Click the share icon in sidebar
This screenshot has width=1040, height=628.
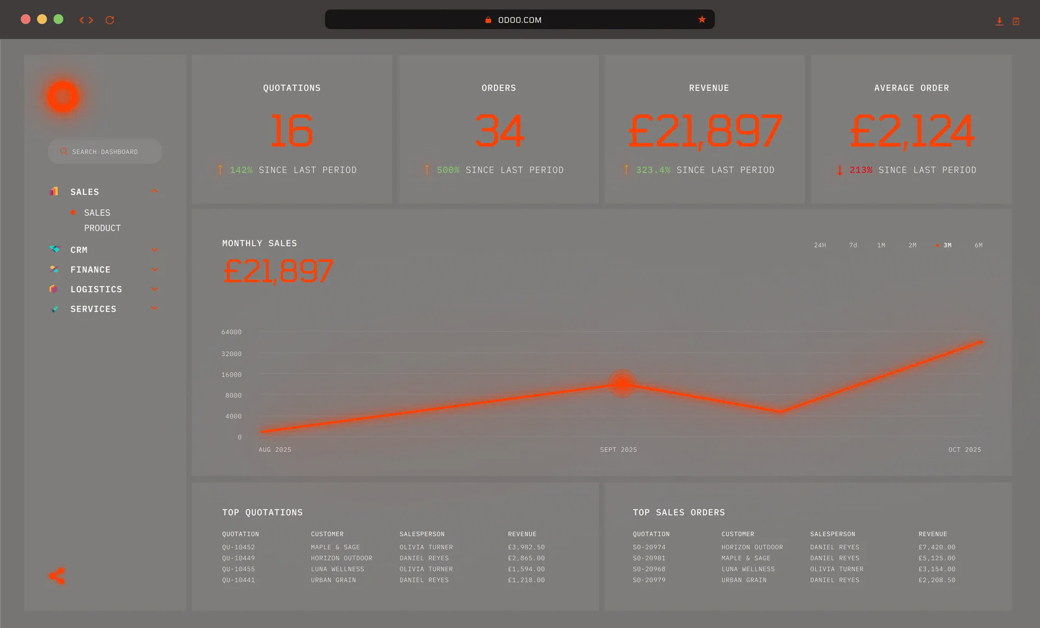tap(57, 576)
